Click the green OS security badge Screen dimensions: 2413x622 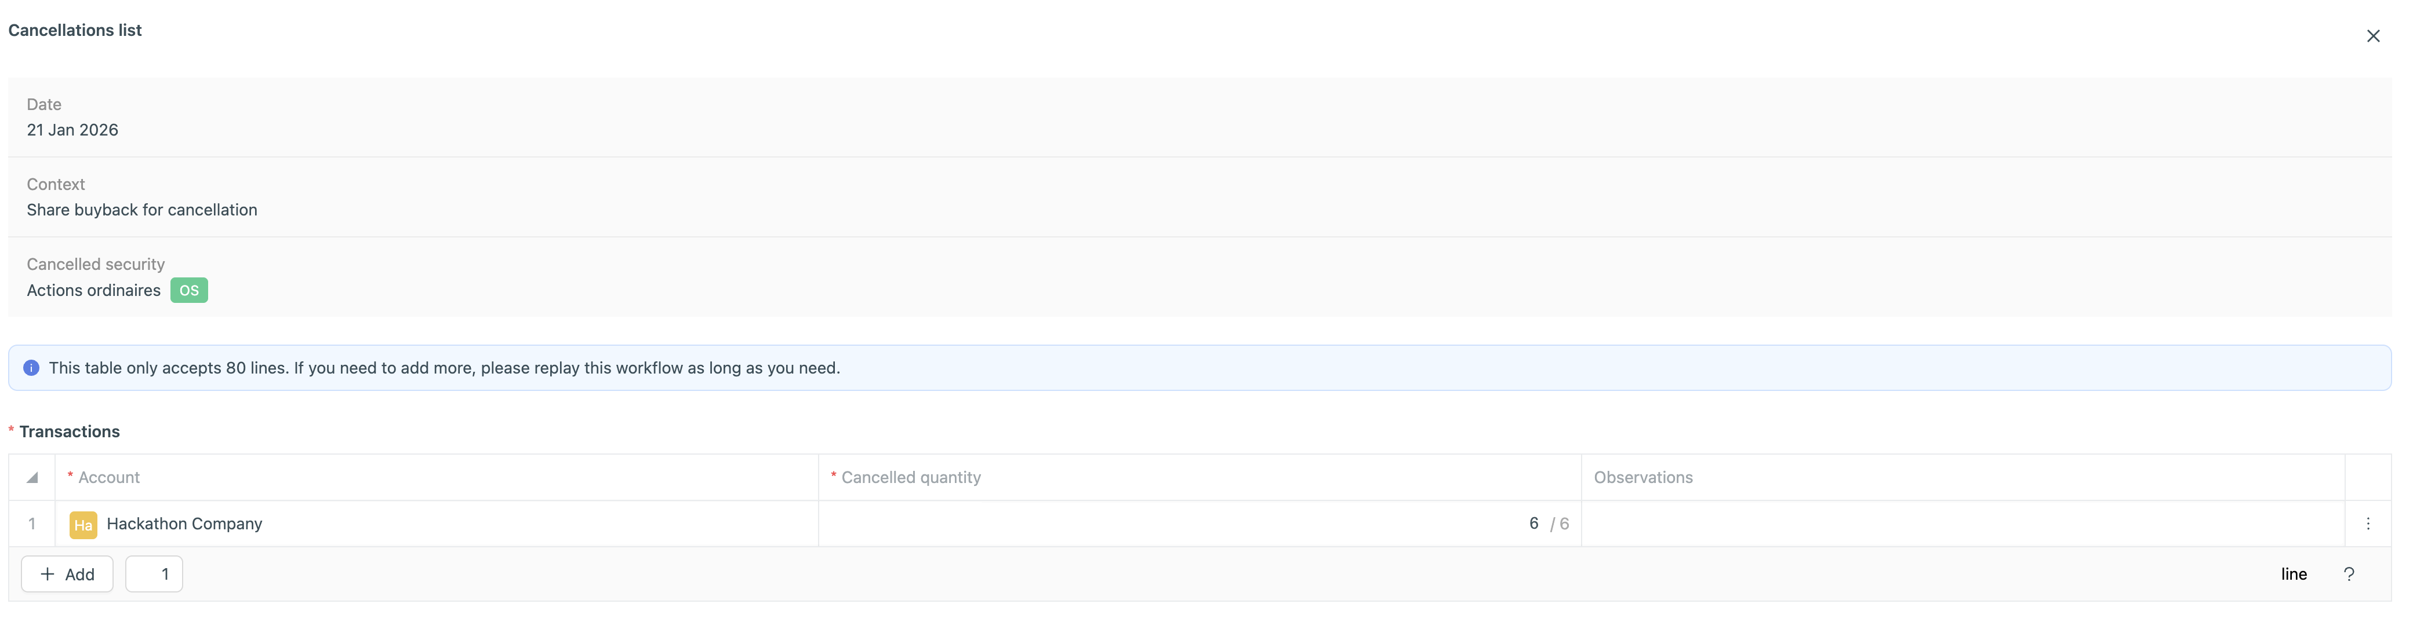point(188,291)
